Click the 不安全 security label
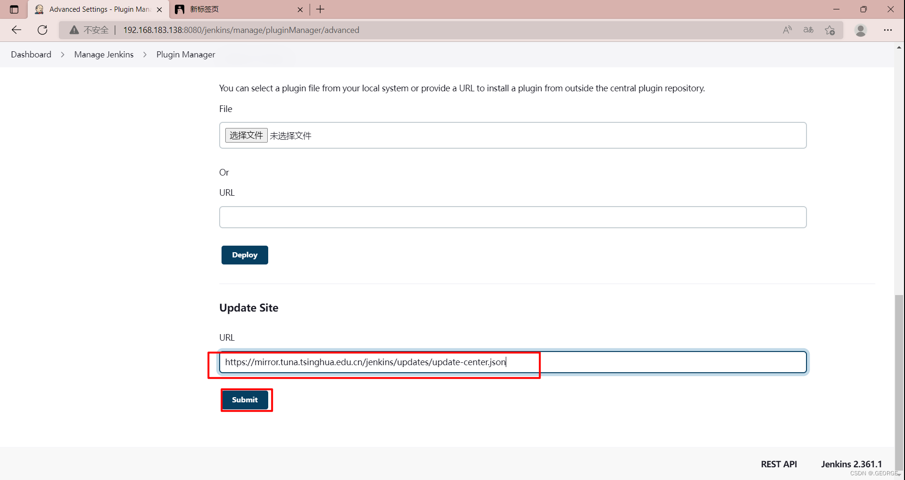The image size is (905, 480). pyautogui.click(x=96, y=30)
